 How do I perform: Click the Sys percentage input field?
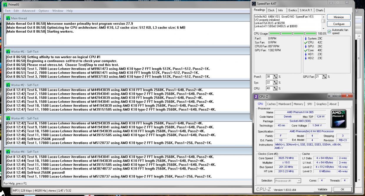point(269,82)
